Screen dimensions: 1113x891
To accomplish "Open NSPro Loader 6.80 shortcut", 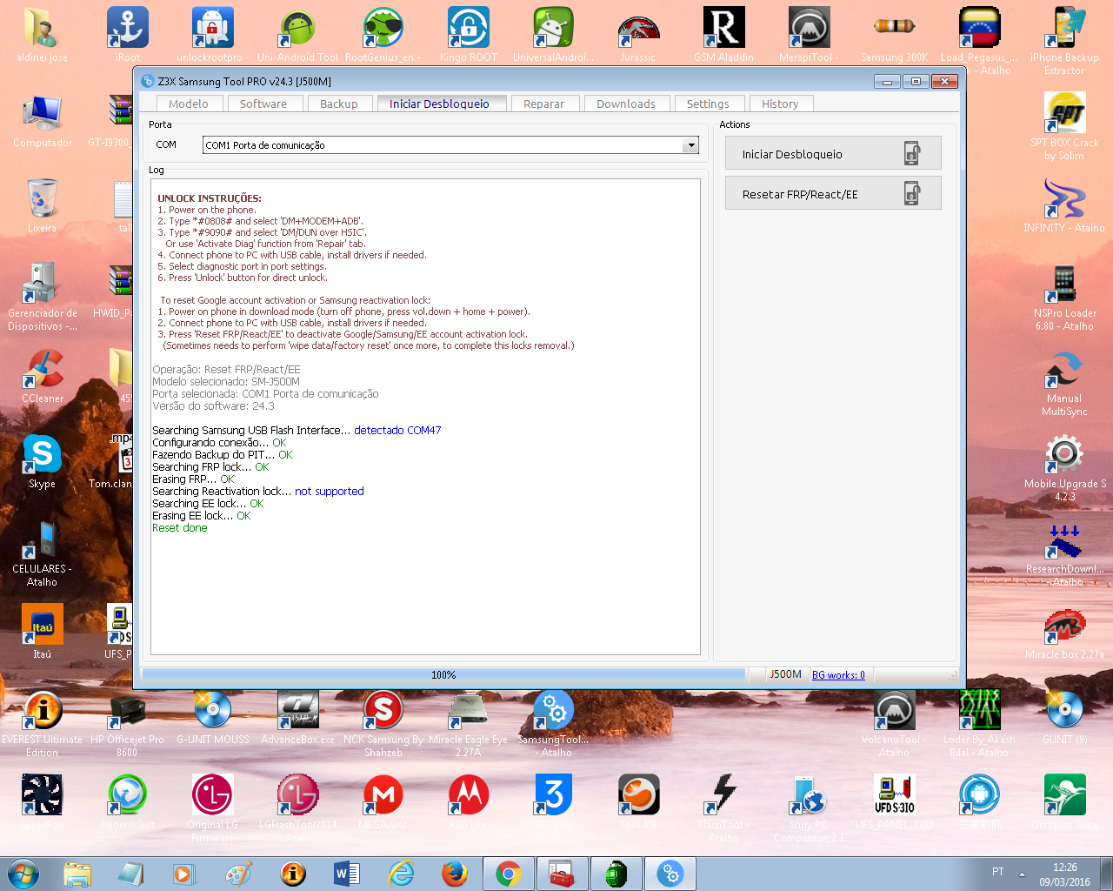I will click(x=1064, y=297).
